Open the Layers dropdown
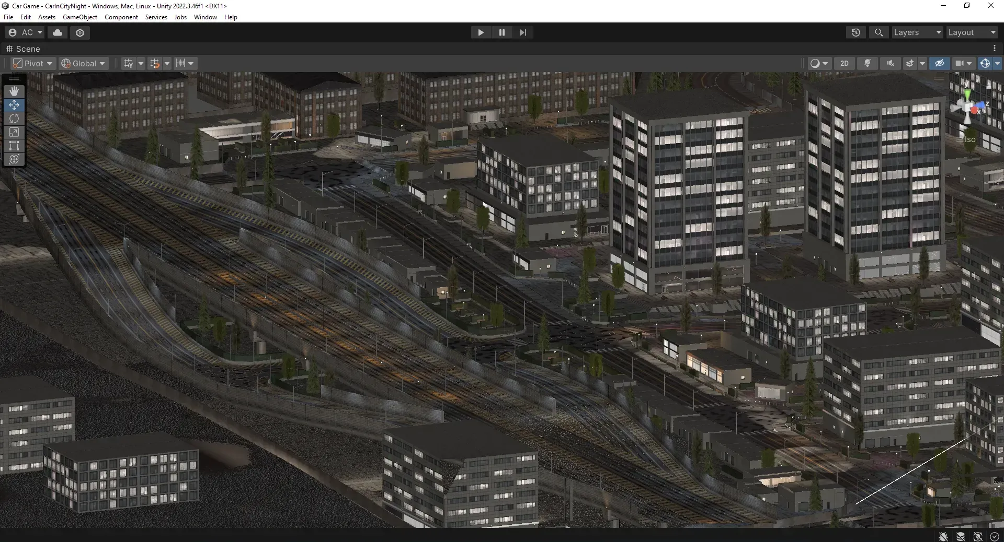Screen dimensions: 1004x542 click(917, 32)
